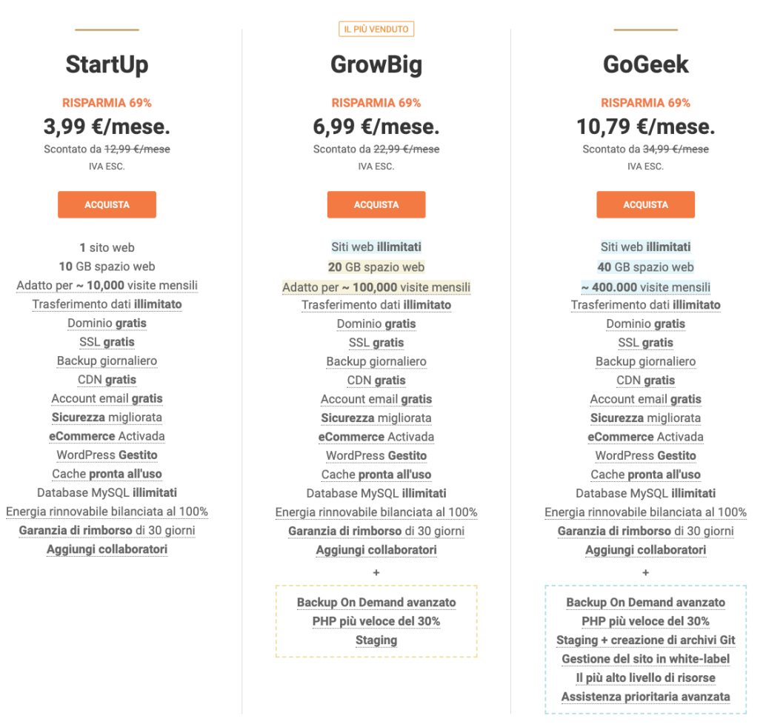Select Dominio gratis under GrowBig
This screenshot has width=763, height=727.
point(376,324)
